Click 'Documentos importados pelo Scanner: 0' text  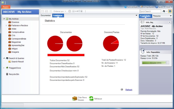coord(67,80)
